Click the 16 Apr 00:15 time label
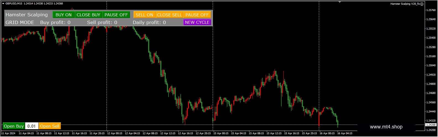 [327, 133]
